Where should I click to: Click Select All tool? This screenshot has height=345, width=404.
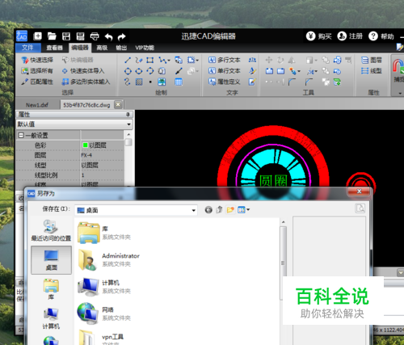(37, 71)
